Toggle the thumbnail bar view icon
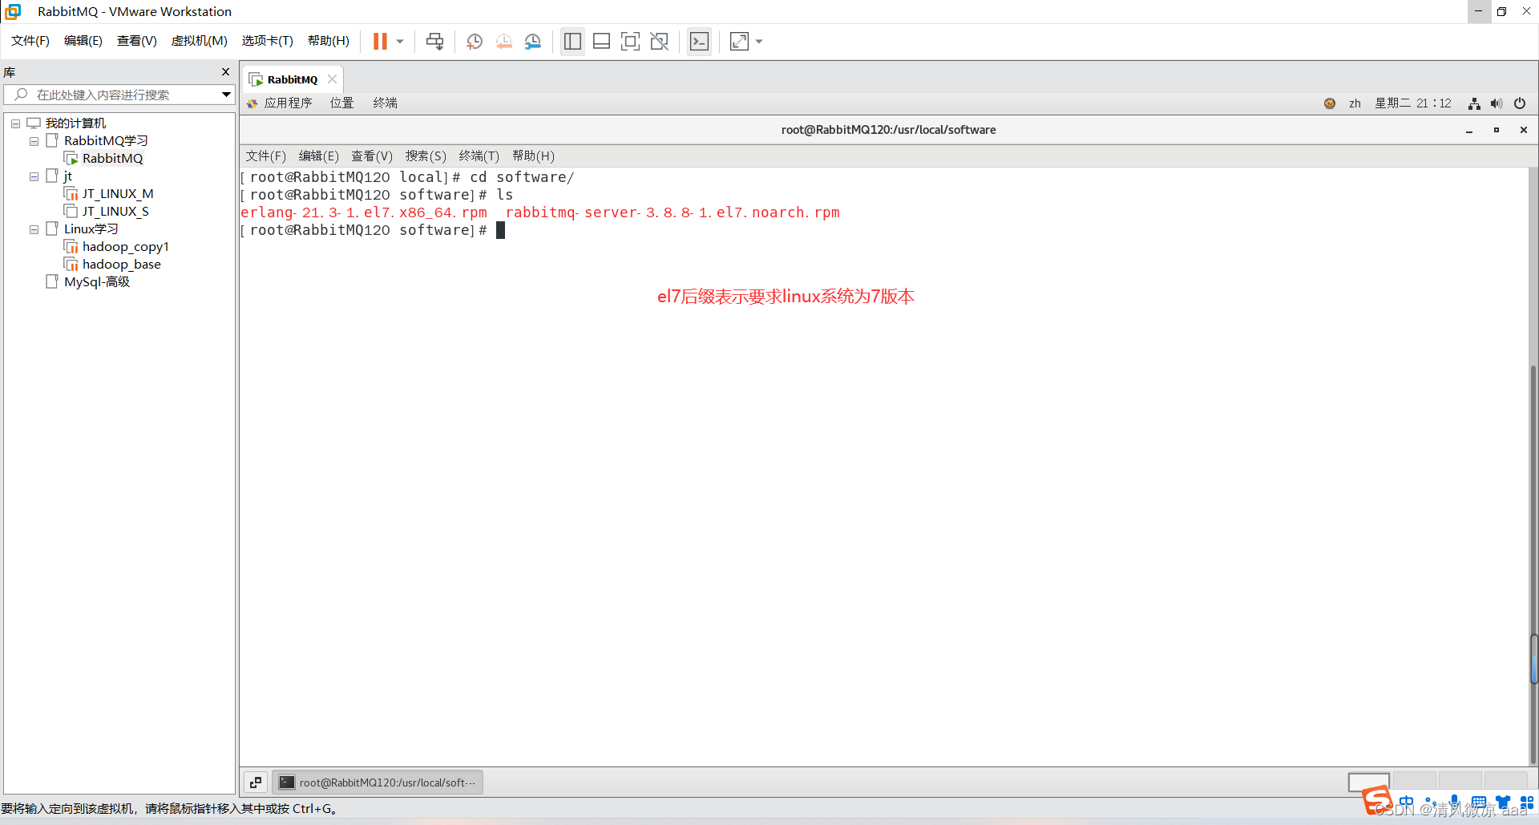1539x825 pixels. (x=601, y=41)
